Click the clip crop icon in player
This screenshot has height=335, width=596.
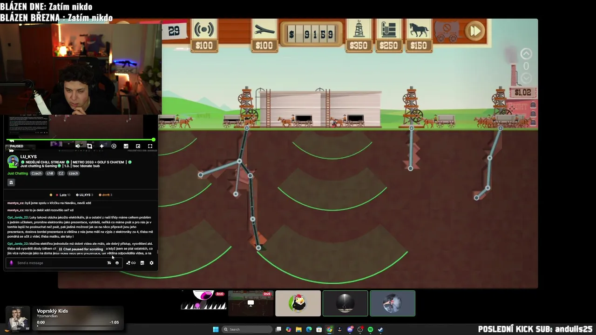(x=89, y=146)
